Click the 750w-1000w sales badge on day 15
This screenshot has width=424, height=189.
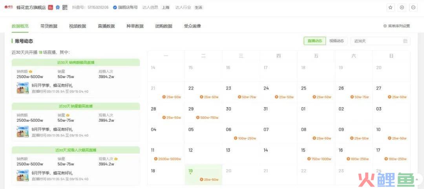point(319,159)
